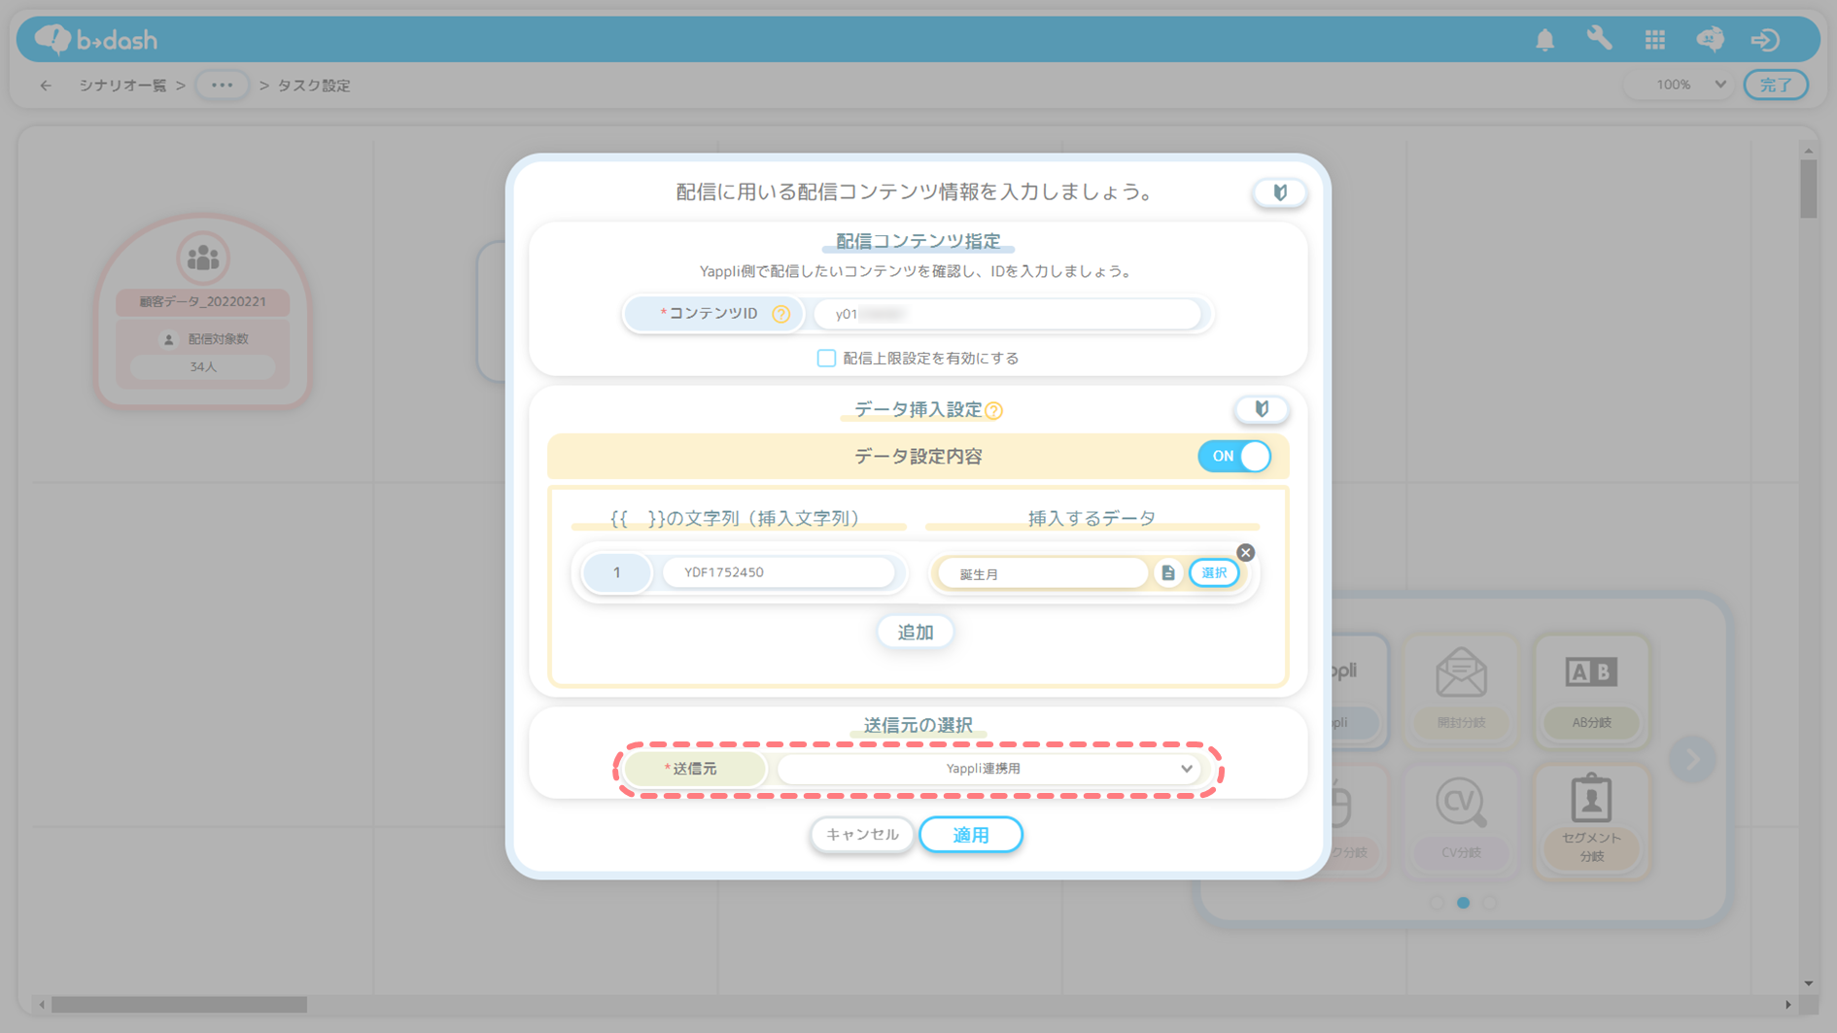Image resolution: width=1837 pixels, height=1033 pixels.
Task: Click the scroll right arrow on horizontal scrollbar
Action: [1787, 1005]
